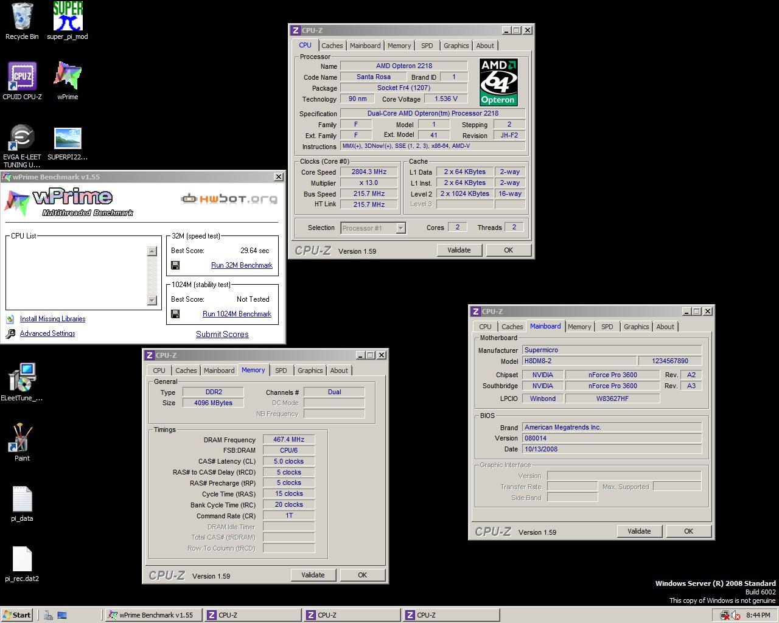Click the HWBOT.org logo in wPrime
Viewport: 779px width, 623px height.
(x=229, y=198)
